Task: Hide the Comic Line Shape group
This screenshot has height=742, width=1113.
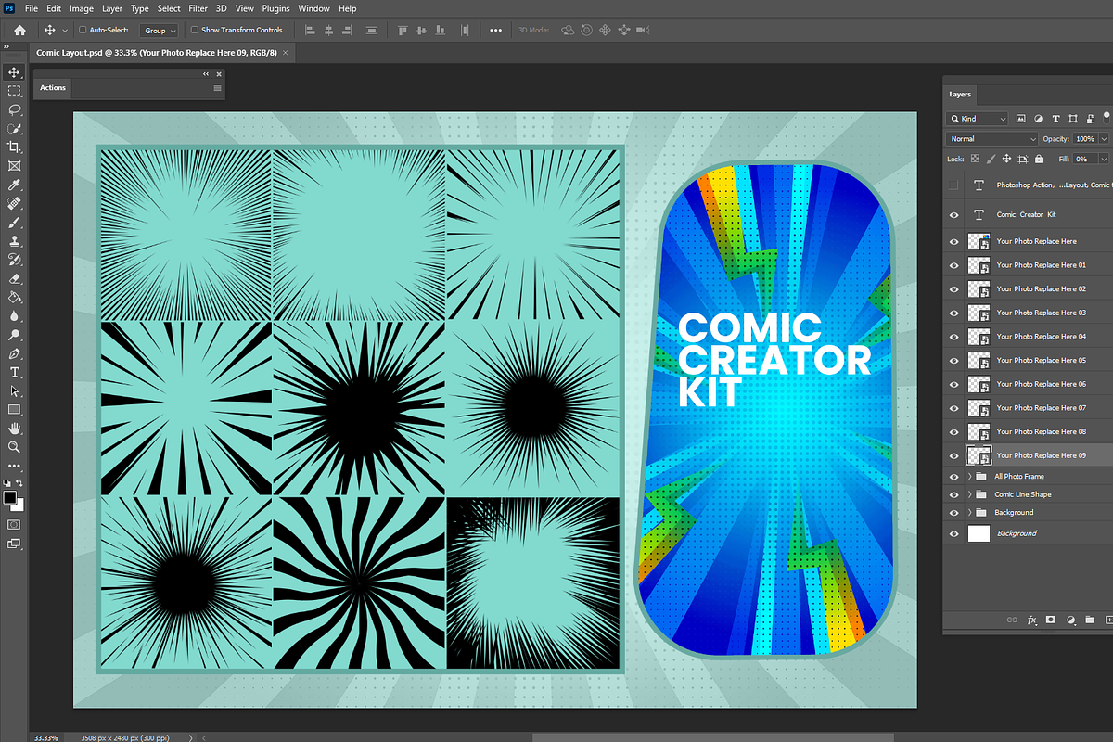Action: (x=953, y=494)
